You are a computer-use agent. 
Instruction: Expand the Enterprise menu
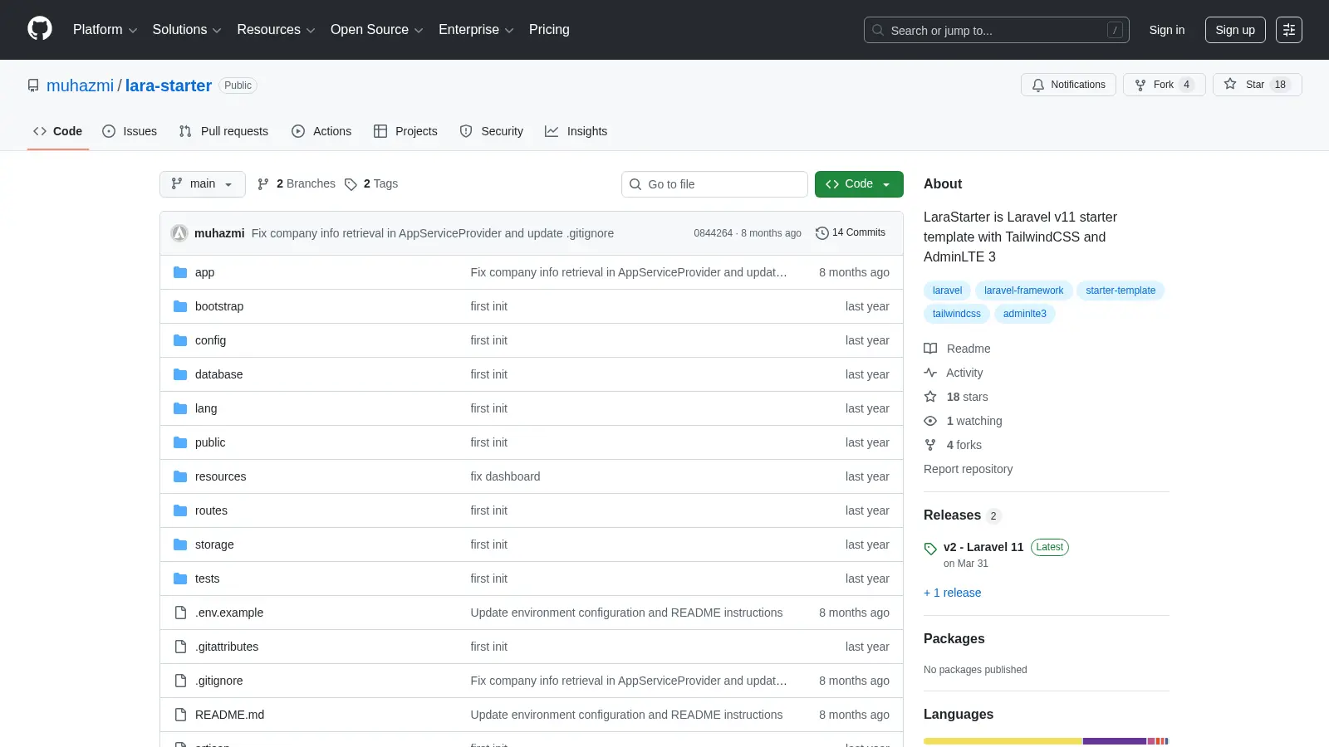click(x=476, y=30)
